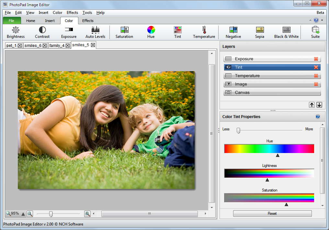Viewport: 329px width, 230px height.
Task: Close the smiles_6 tab
Action: 45,46
